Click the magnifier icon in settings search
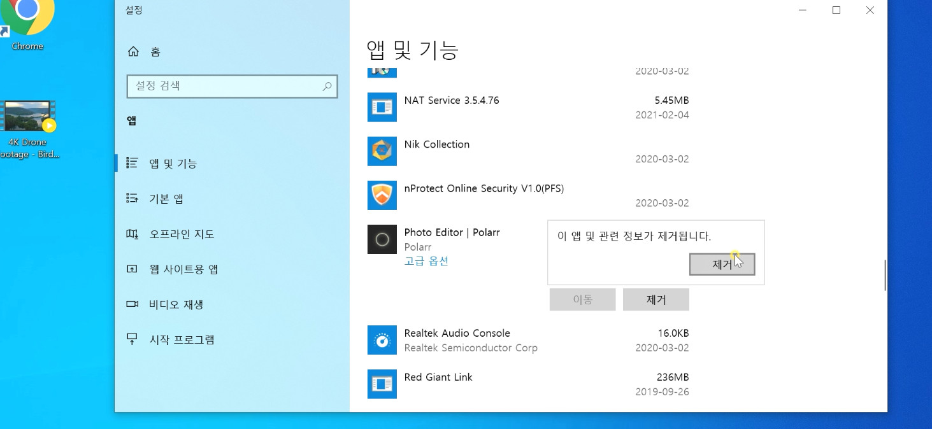 tap(327, 87)
